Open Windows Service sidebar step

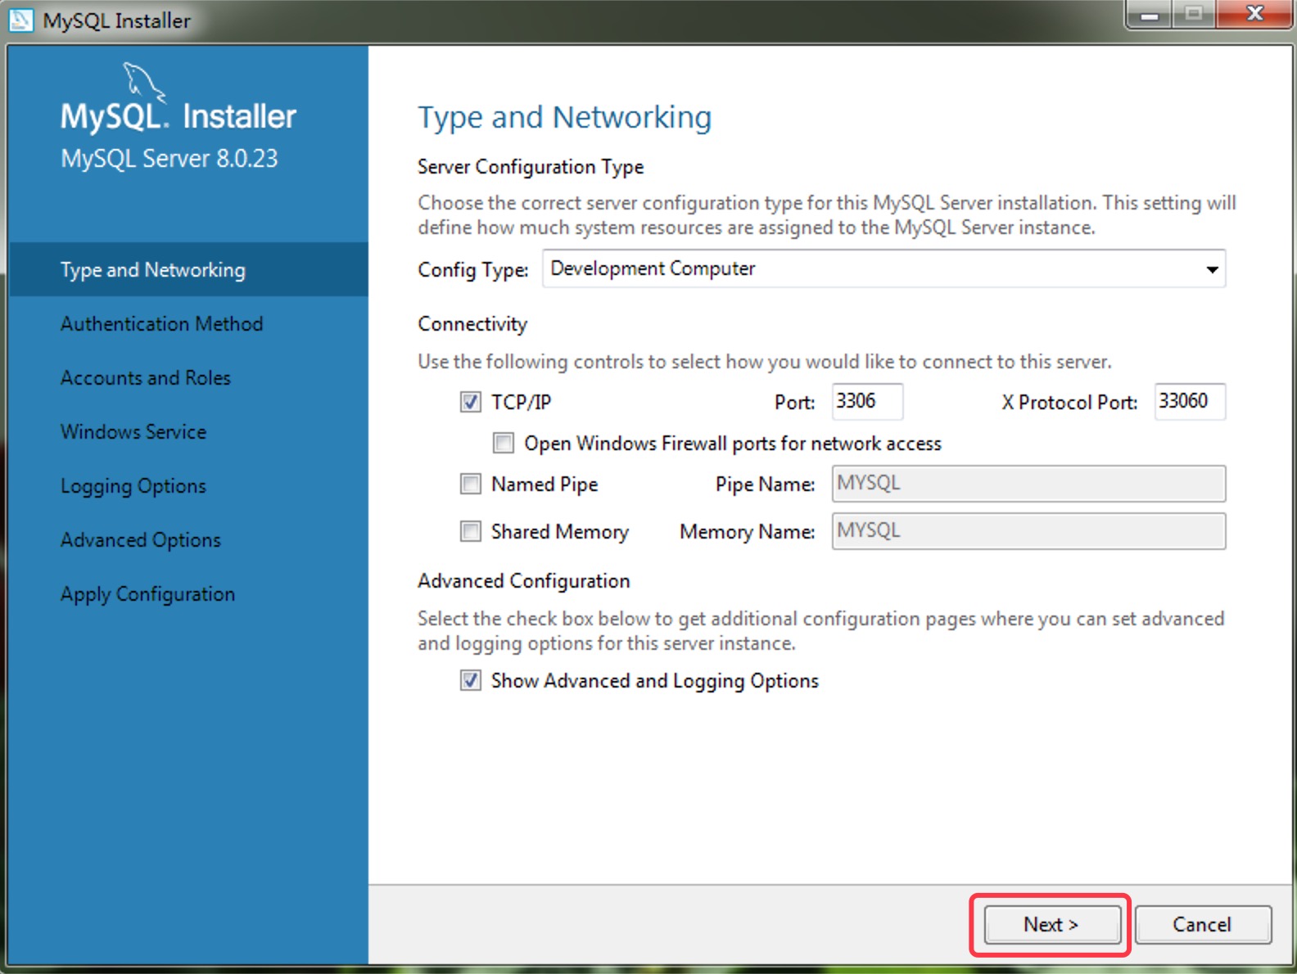[133, 432]
